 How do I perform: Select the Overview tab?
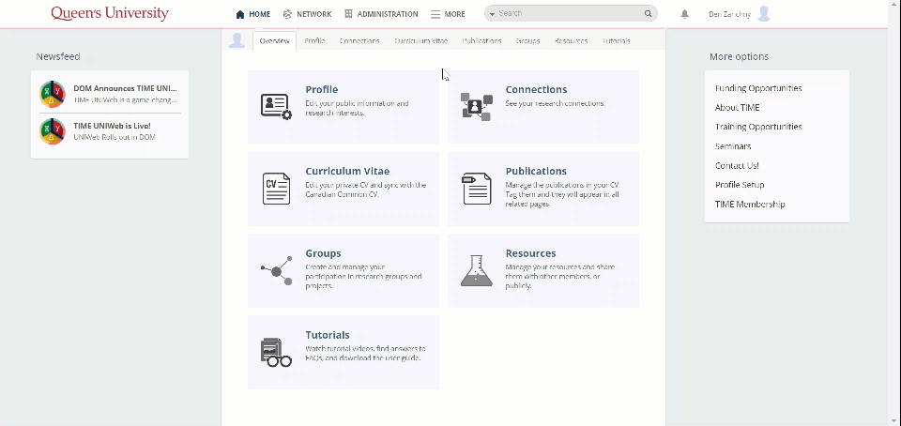point(274,40)
